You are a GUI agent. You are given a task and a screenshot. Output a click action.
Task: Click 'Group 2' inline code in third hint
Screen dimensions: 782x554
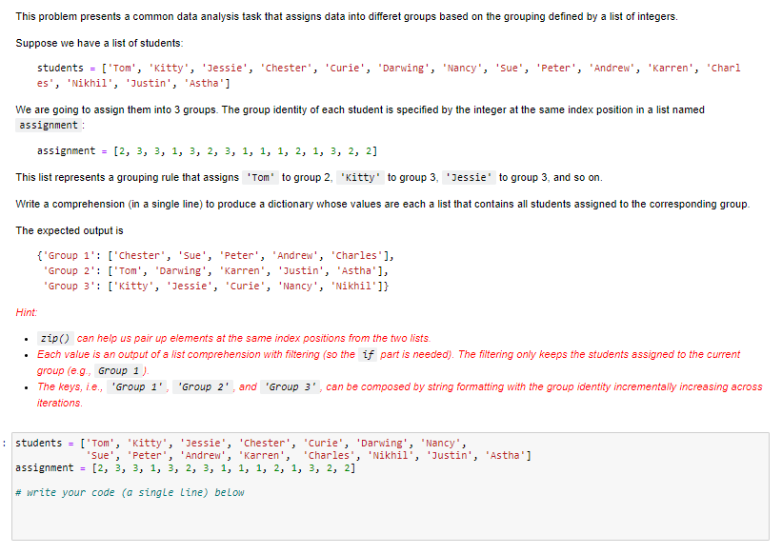pyautogui.click(x=203, y=386)
